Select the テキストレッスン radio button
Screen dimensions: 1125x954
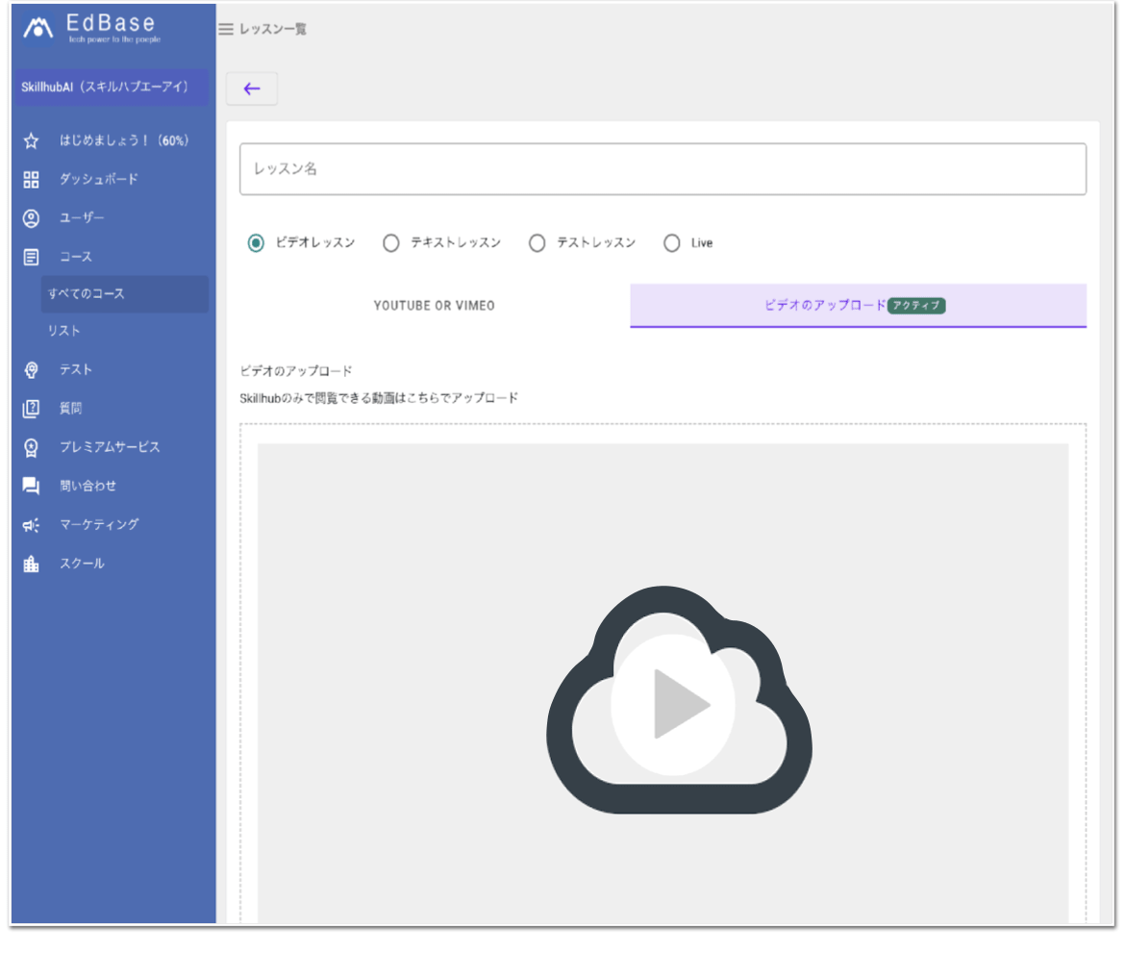[x=391, y=243]
